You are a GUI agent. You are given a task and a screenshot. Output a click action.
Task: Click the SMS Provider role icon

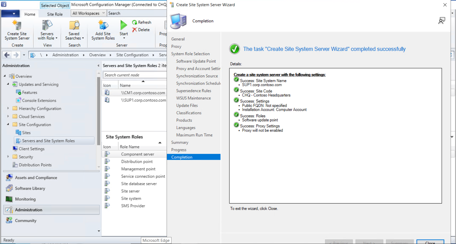(107, 206)
